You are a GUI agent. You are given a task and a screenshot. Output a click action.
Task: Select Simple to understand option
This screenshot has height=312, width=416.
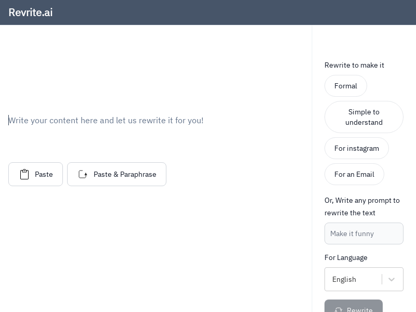tap(364, 117)
